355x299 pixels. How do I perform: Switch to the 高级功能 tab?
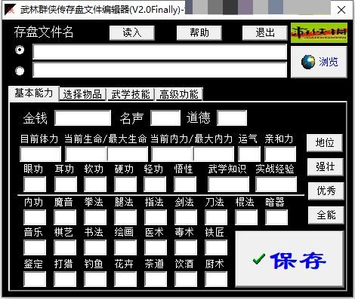(x=179, y=95)
